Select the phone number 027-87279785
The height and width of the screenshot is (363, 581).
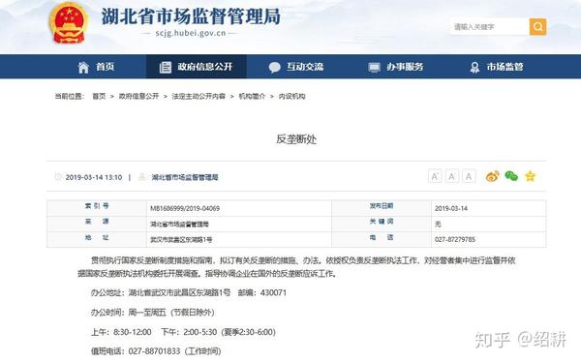[455, 240]
